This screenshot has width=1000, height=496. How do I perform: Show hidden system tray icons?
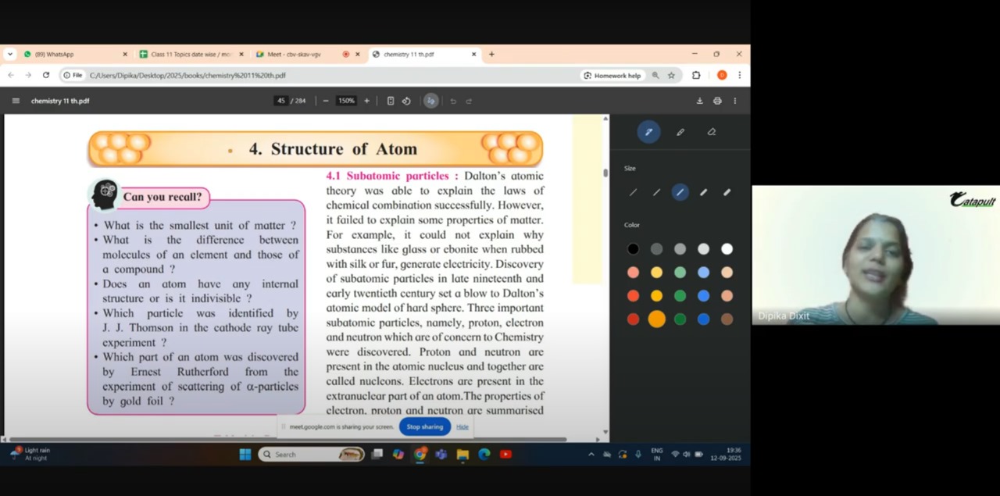(x=591, y=455)
